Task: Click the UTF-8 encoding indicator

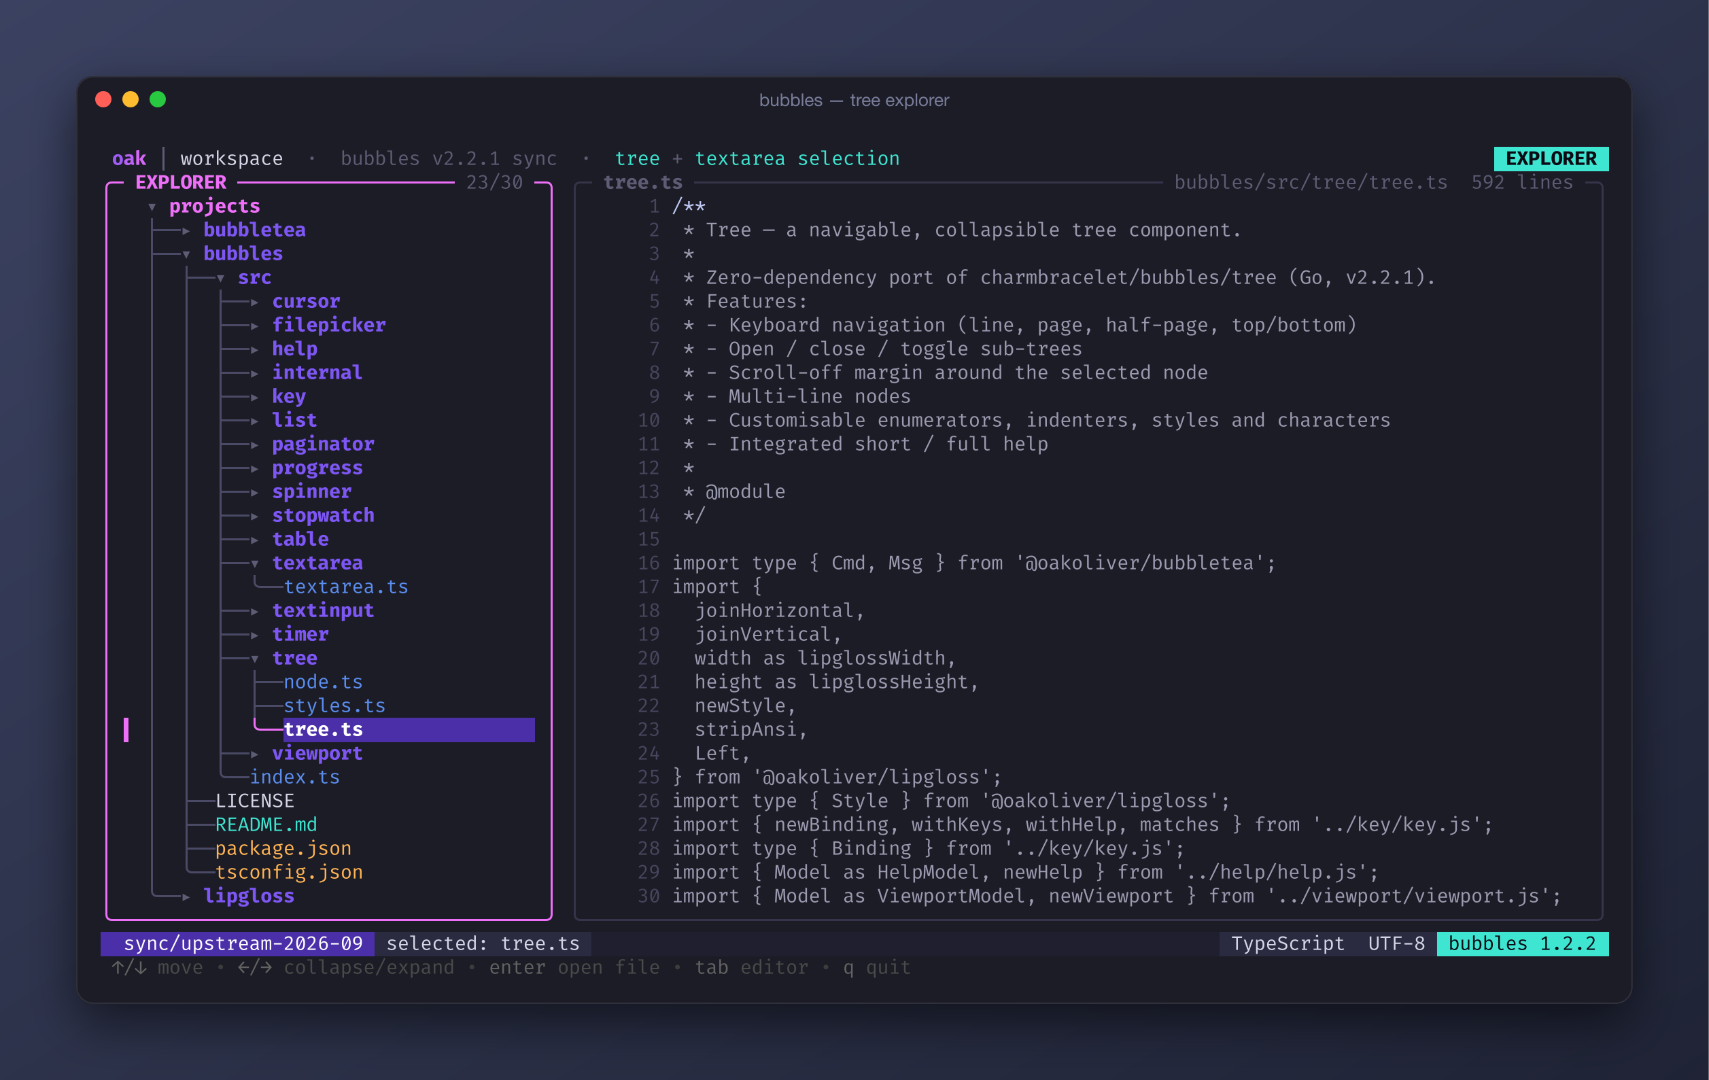Action: [1396, 943]
